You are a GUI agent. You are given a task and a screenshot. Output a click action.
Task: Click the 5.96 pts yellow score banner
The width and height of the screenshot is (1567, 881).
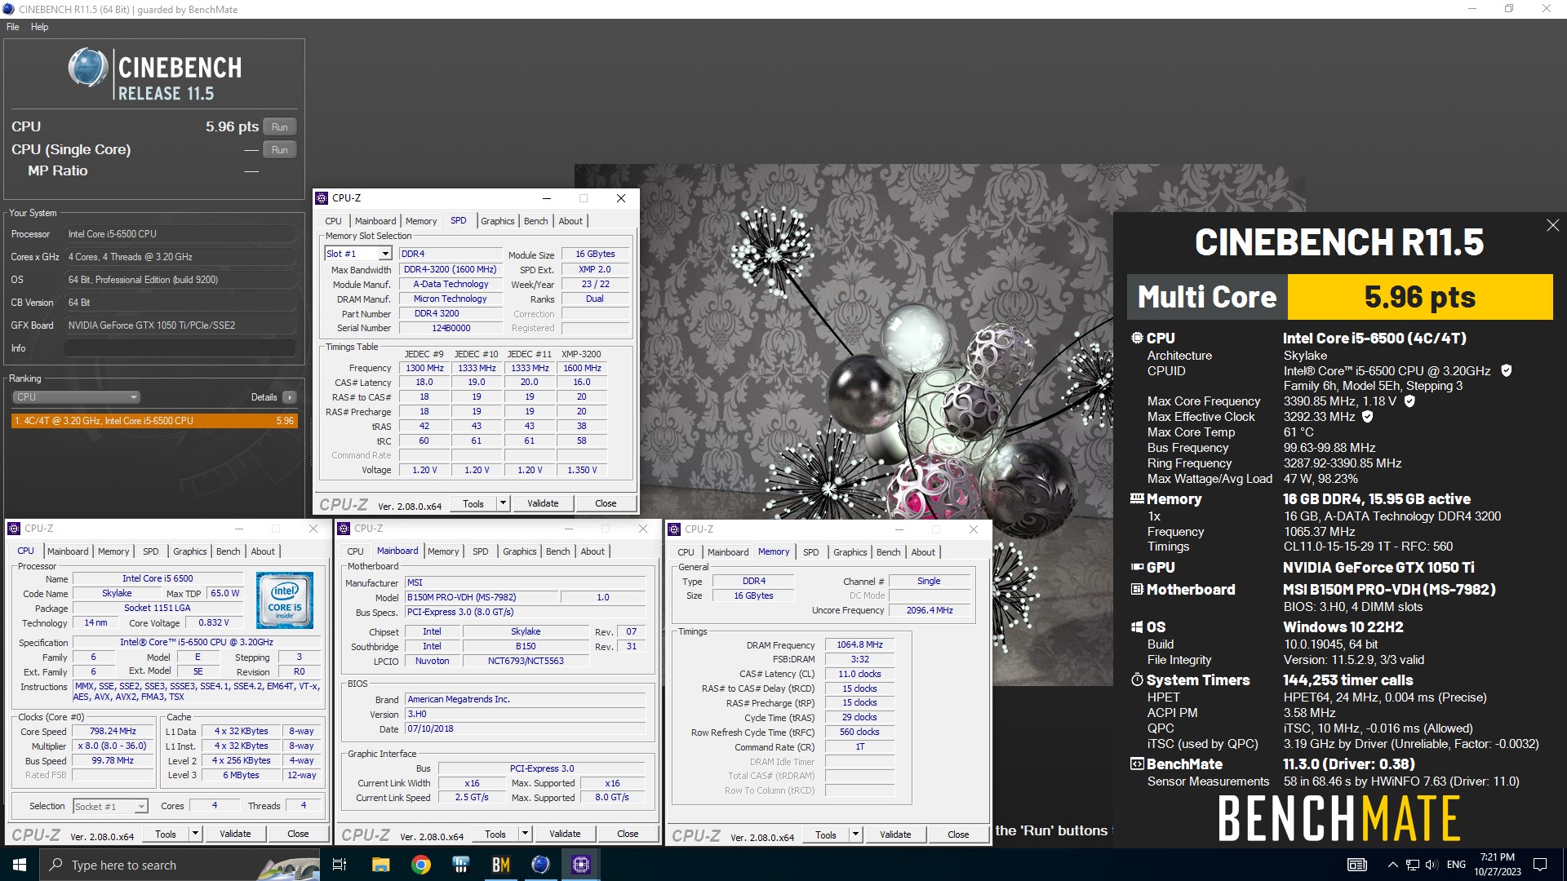1419,297
